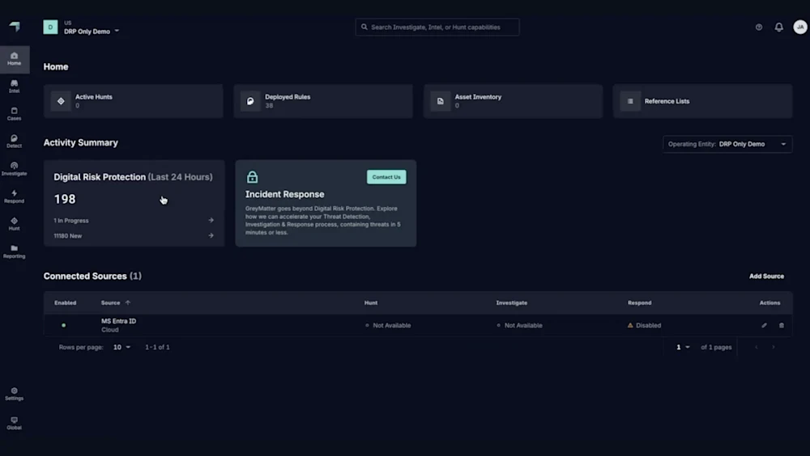The image size is (810, 456).
Task: Open the Operating Entity dropdown
Action: tap(727, 144)
